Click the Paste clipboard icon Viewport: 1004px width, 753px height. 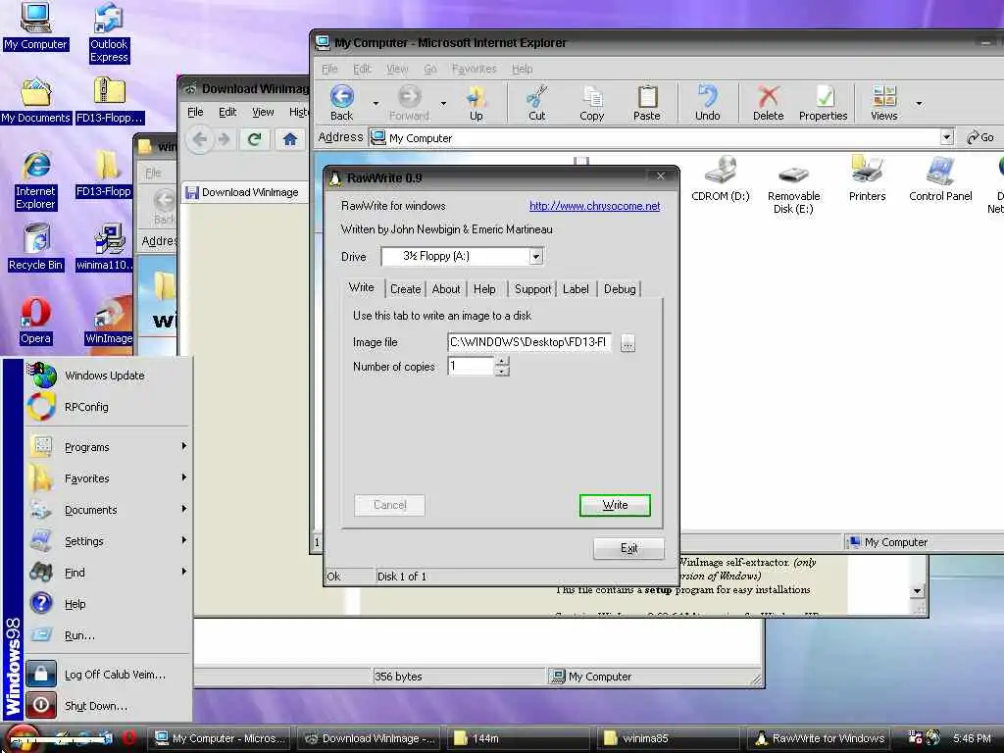coord(647,102)
